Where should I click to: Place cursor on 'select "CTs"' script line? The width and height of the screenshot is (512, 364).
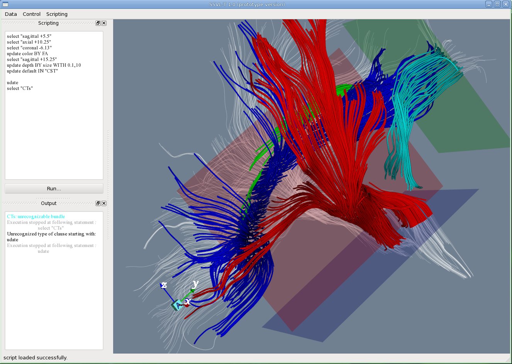coord(20,88)
